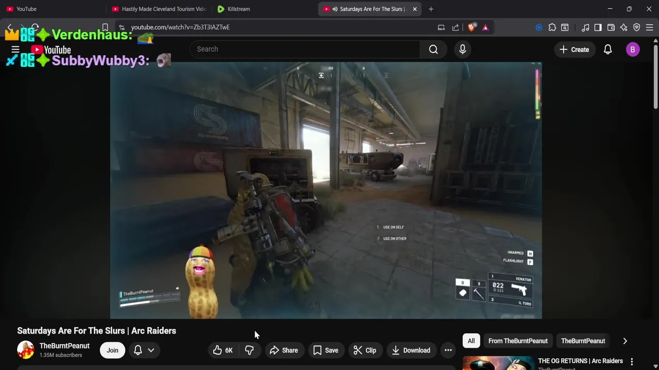Click the page vertical scrollbar thumb
This screenshot has width=659, height=370.
(x=655, y=76)
